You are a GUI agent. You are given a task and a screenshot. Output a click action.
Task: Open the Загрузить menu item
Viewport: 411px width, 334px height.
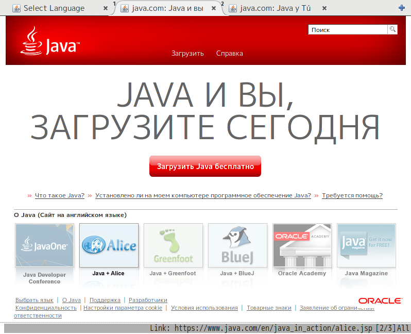pyautogui.click(x=187, y=53)
